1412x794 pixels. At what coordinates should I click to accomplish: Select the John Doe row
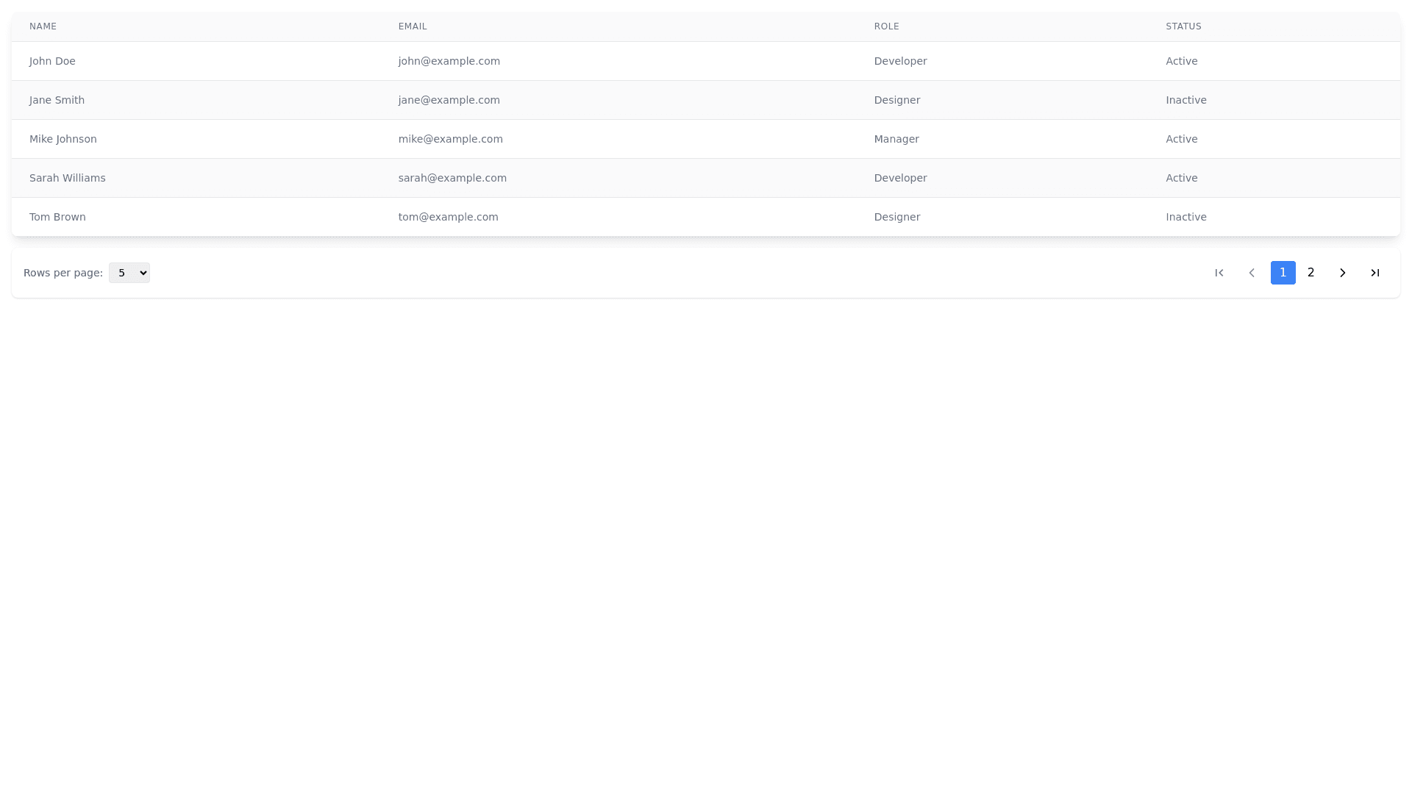click(52, 61)
